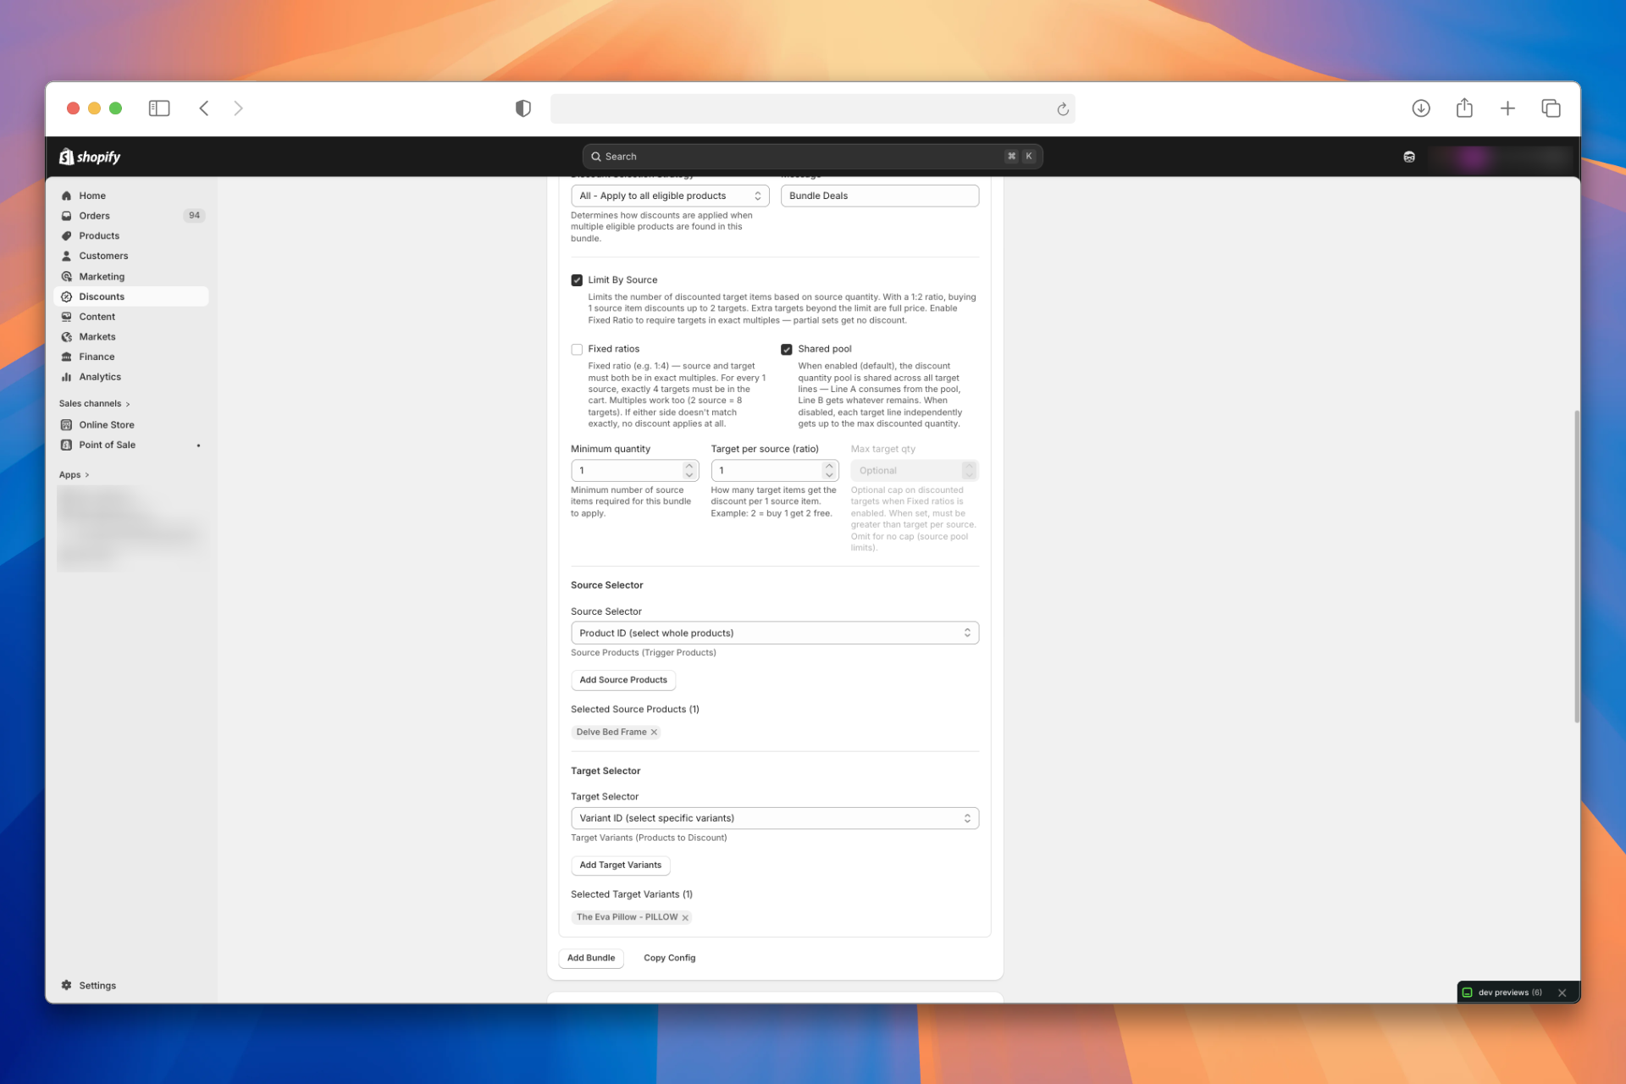Click the Marketing sidebar icon
The height and width of the screenshot is (1084, 1626).
[67, 276]
